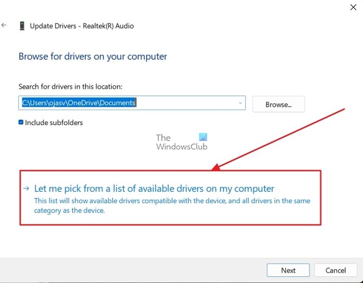The width and height of the screenshot is (363, 283).
Task: Click the Browse for drivers on your computer heading
Action: coord(93,56)
